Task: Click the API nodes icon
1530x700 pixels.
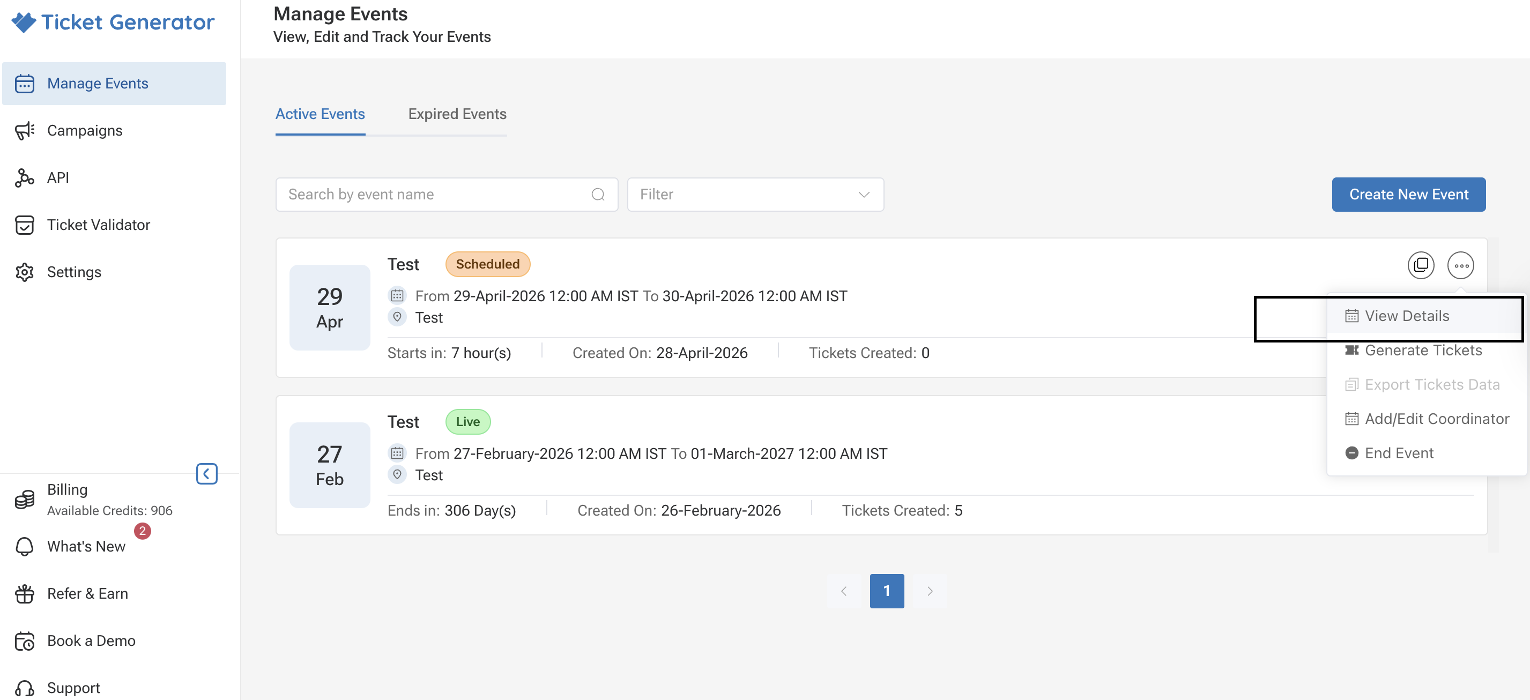Action: coord(24,177)
